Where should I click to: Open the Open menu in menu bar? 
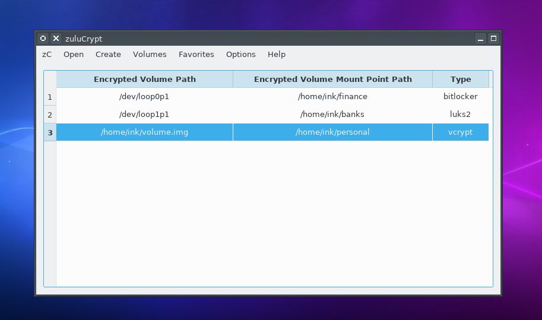click(74, 54)
